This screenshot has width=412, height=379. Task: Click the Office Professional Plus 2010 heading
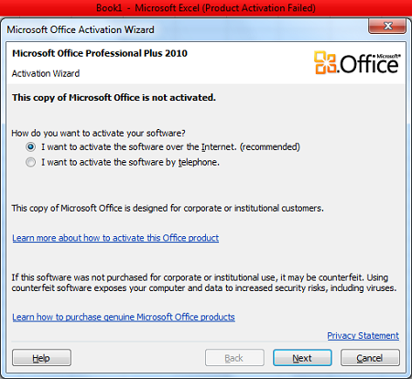(100, 53)
